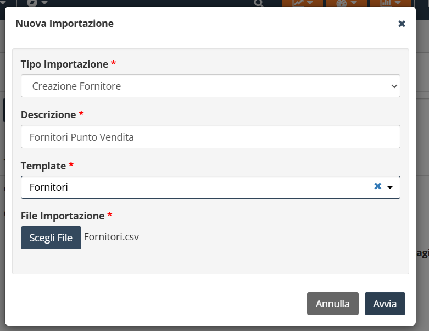Screen dimensions: 429x331
Task: Expand caret beside the compass icon
Action: [44, 3]
